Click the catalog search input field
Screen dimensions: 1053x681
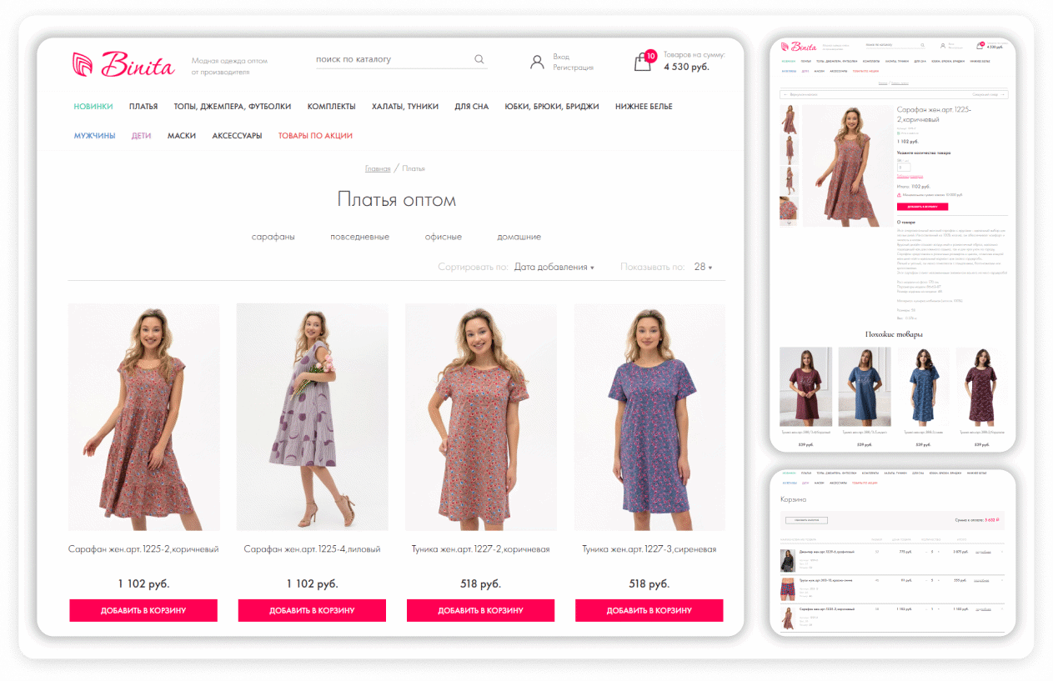[x=392, y=60]
